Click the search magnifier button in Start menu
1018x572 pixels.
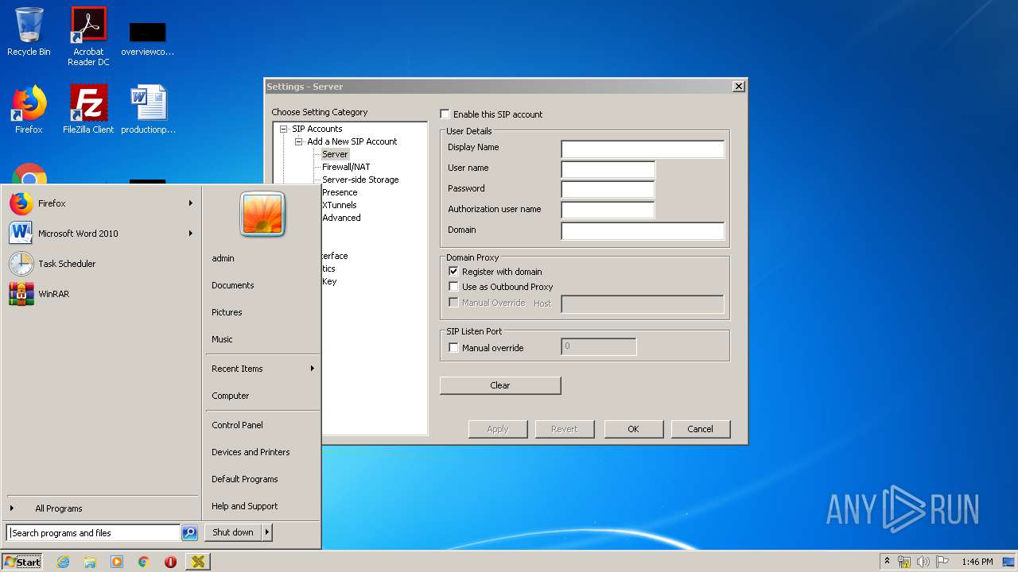point(189,533)
